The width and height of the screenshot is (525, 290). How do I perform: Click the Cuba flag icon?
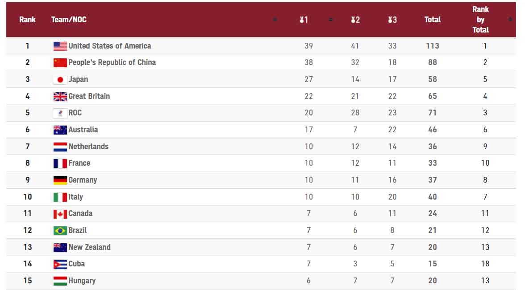coord(59,264)
